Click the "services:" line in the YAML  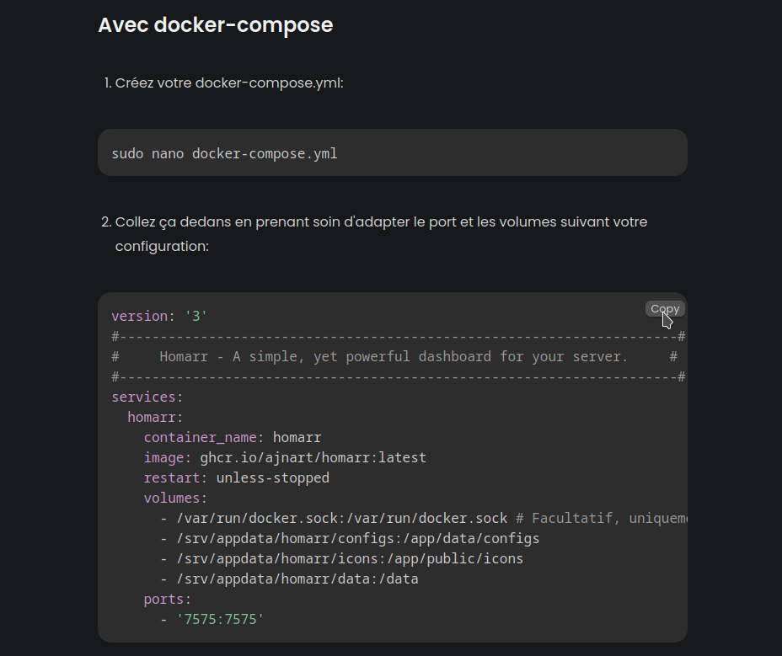tap(147, 397)
